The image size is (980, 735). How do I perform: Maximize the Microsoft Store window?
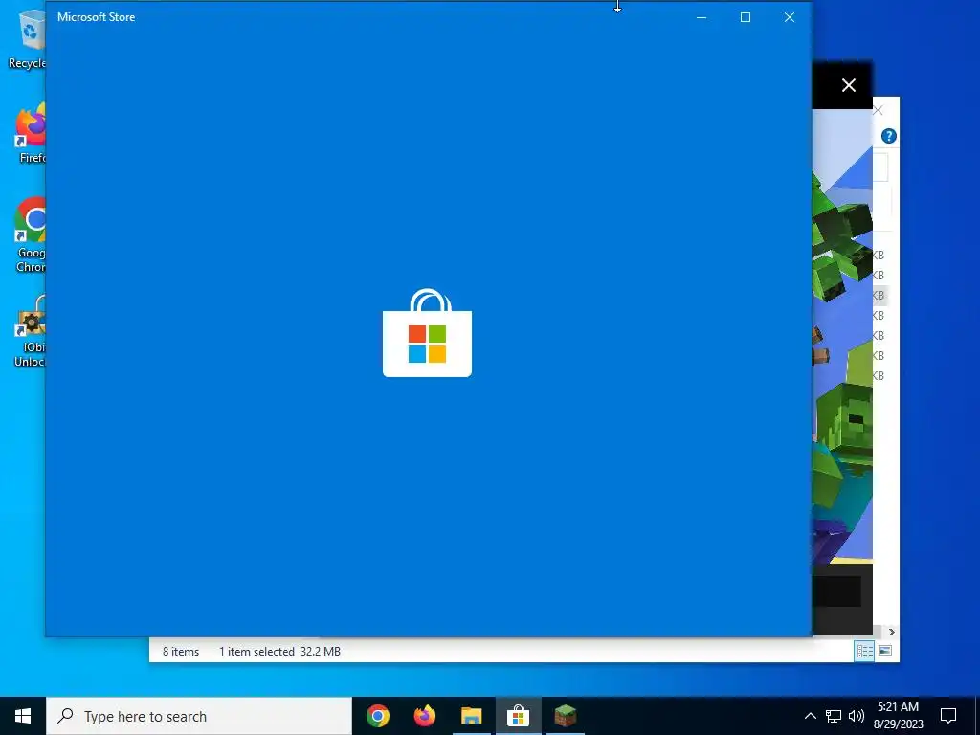tap(745, 17)
